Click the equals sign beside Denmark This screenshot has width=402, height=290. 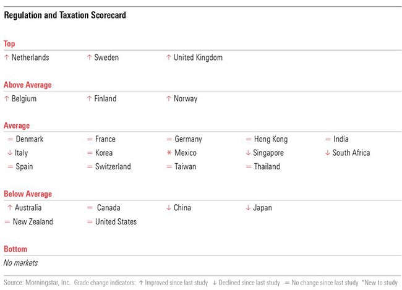(x=10, y=139)
